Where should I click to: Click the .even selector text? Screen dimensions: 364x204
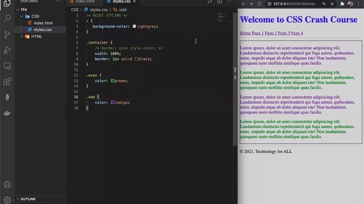(92, 75)
